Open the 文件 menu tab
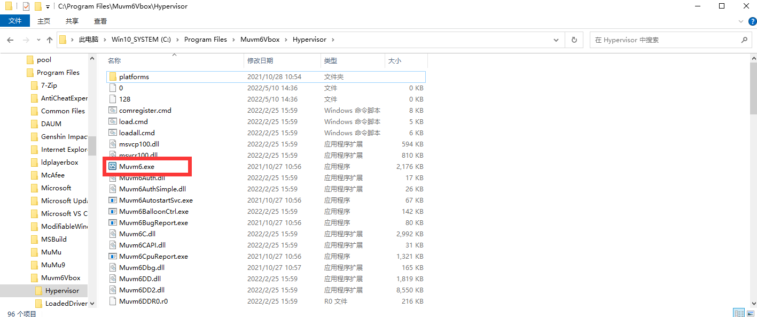The height and width of the screenshot is (317, 757). [15, 21]
